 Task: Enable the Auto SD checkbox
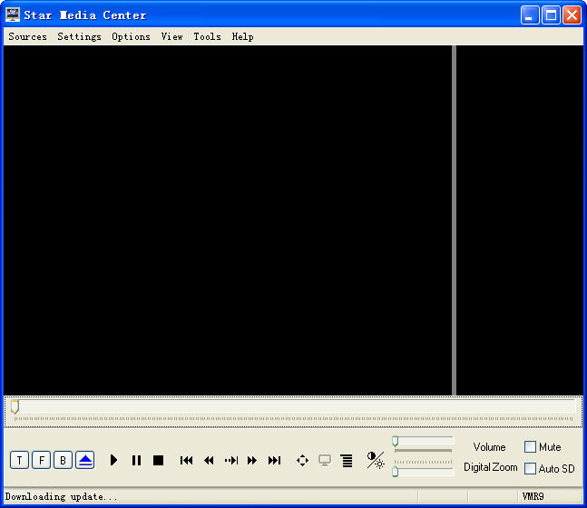pos(530,468)
